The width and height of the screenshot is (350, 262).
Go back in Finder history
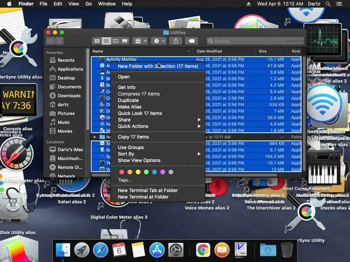(x=51, y=41)
